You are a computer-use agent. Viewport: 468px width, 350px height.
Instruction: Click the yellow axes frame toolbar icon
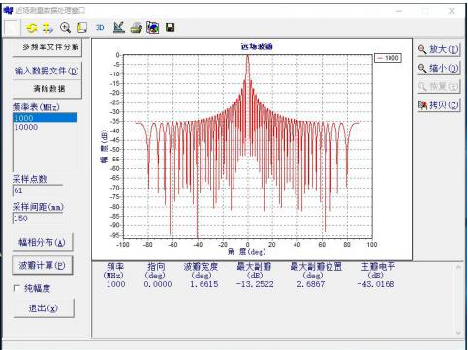81,28
